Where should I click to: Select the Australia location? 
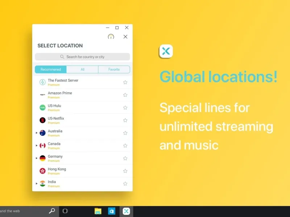(83, 133)
